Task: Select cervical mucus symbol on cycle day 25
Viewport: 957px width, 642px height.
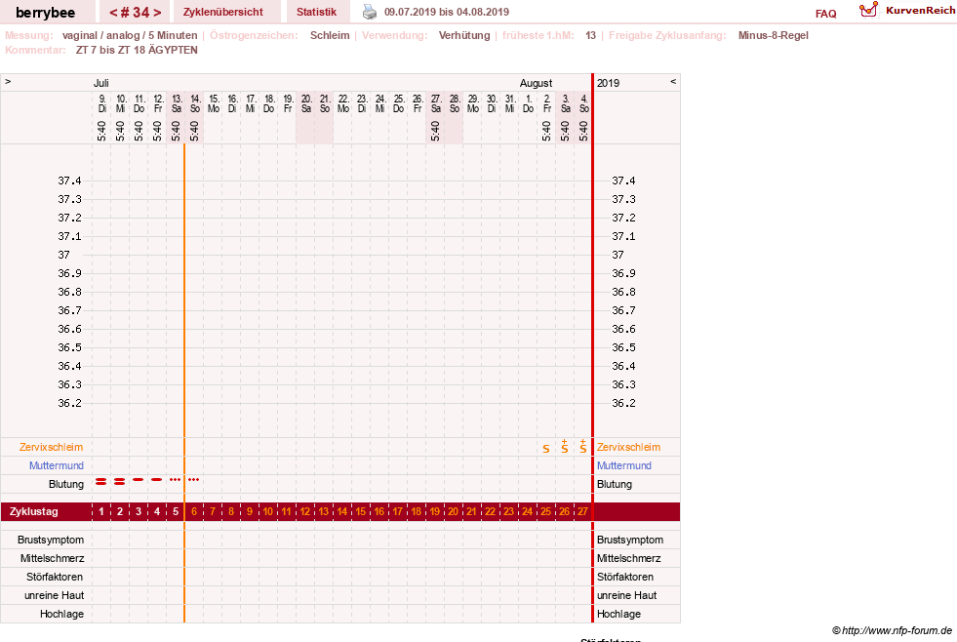Action: click(546, 449)
